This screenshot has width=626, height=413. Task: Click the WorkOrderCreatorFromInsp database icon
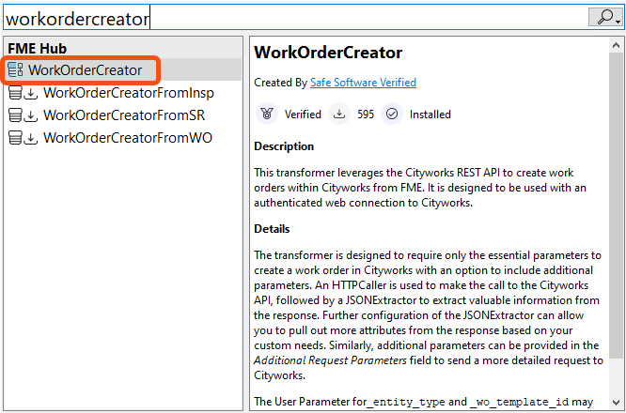(15, 93)
